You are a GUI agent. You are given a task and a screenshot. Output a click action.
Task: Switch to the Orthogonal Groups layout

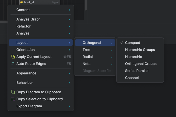(141, 64)
